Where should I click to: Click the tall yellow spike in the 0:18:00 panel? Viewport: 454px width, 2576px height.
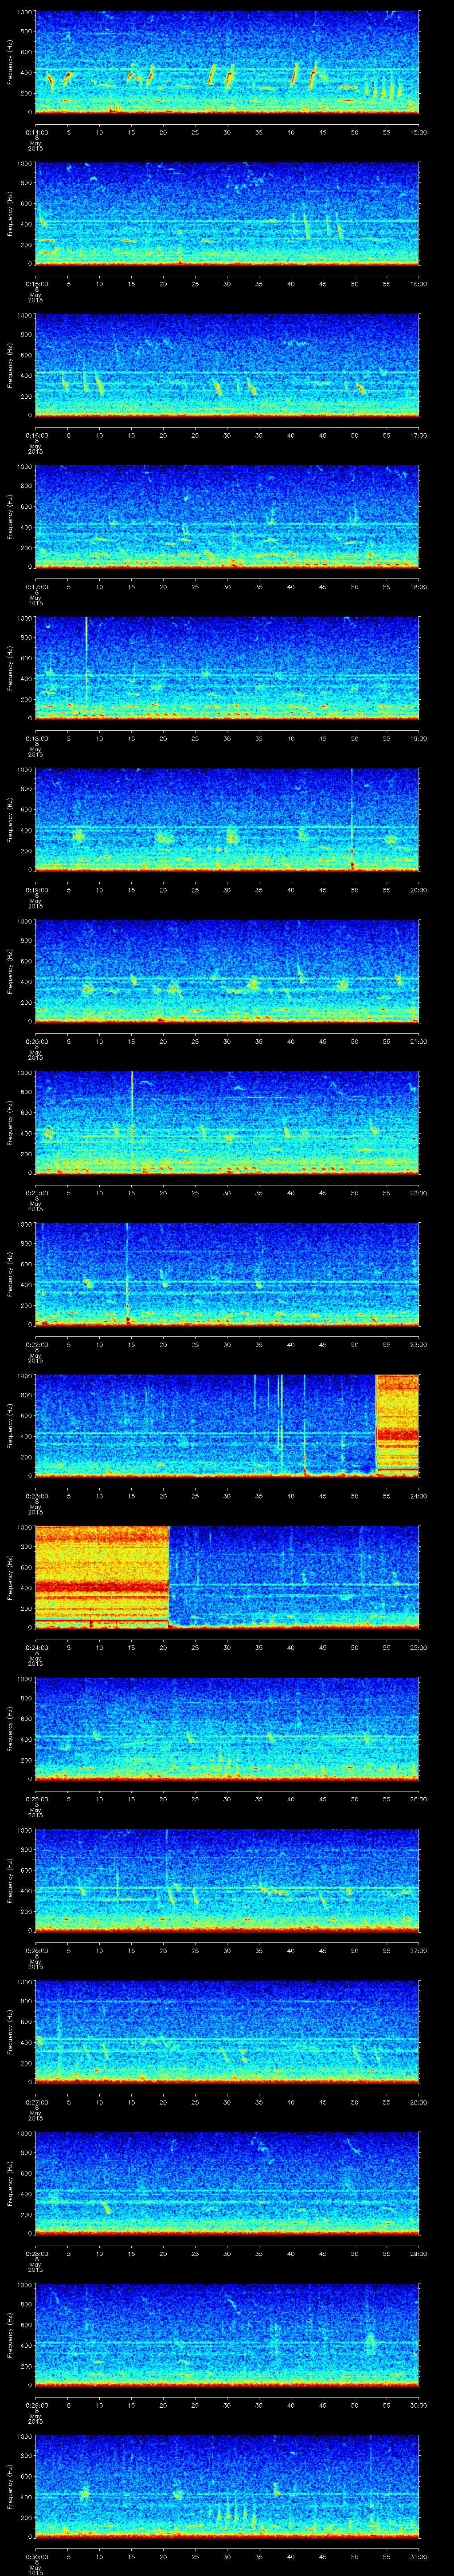(x=87, y=668)
